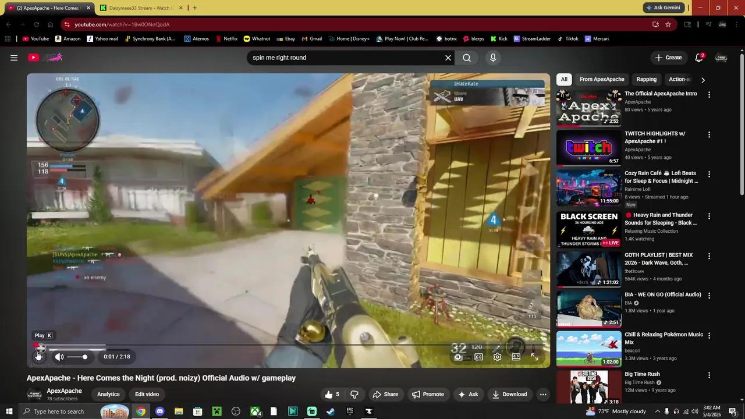
Task: Open OBS Studio from the taskbar
Action: coord(236,411)
